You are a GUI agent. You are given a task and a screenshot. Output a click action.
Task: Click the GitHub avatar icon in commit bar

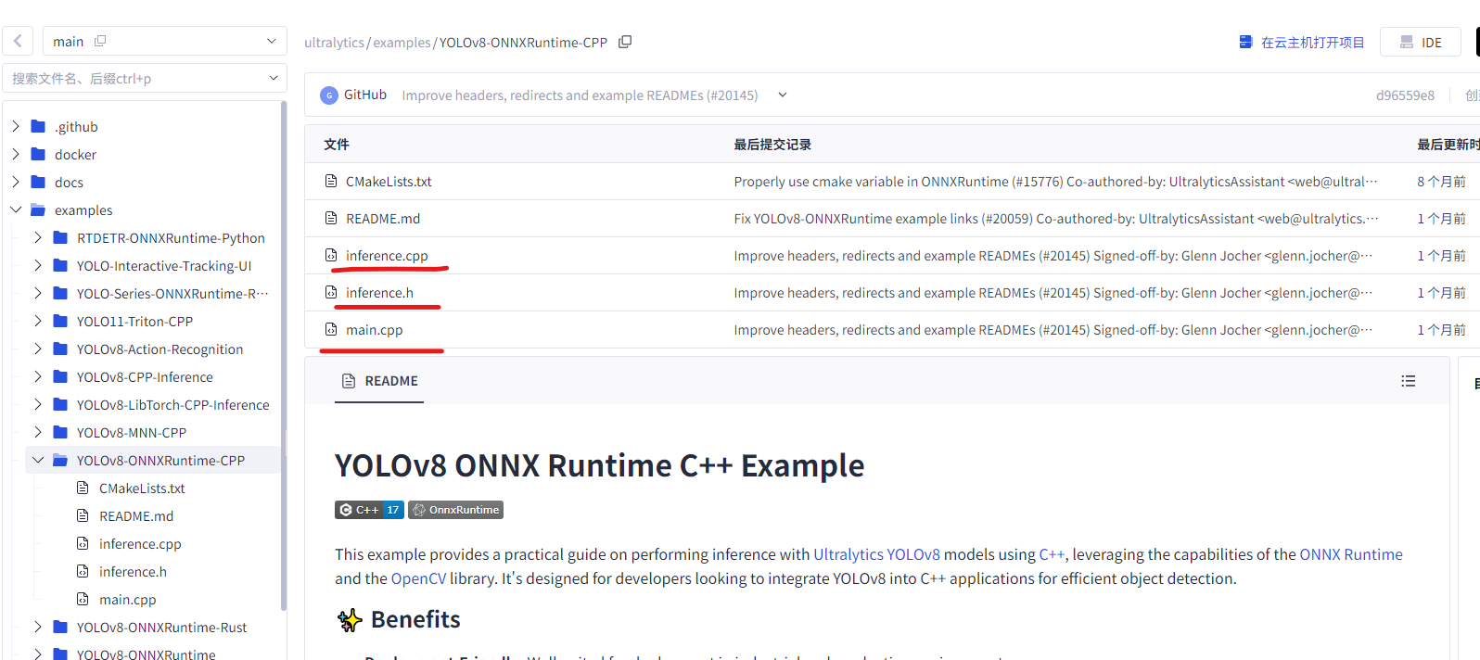tap(328, 95)
